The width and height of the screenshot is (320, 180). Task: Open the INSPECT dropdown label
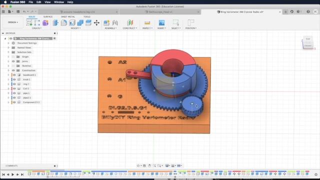pyautogui.click(x=147, y=28)
